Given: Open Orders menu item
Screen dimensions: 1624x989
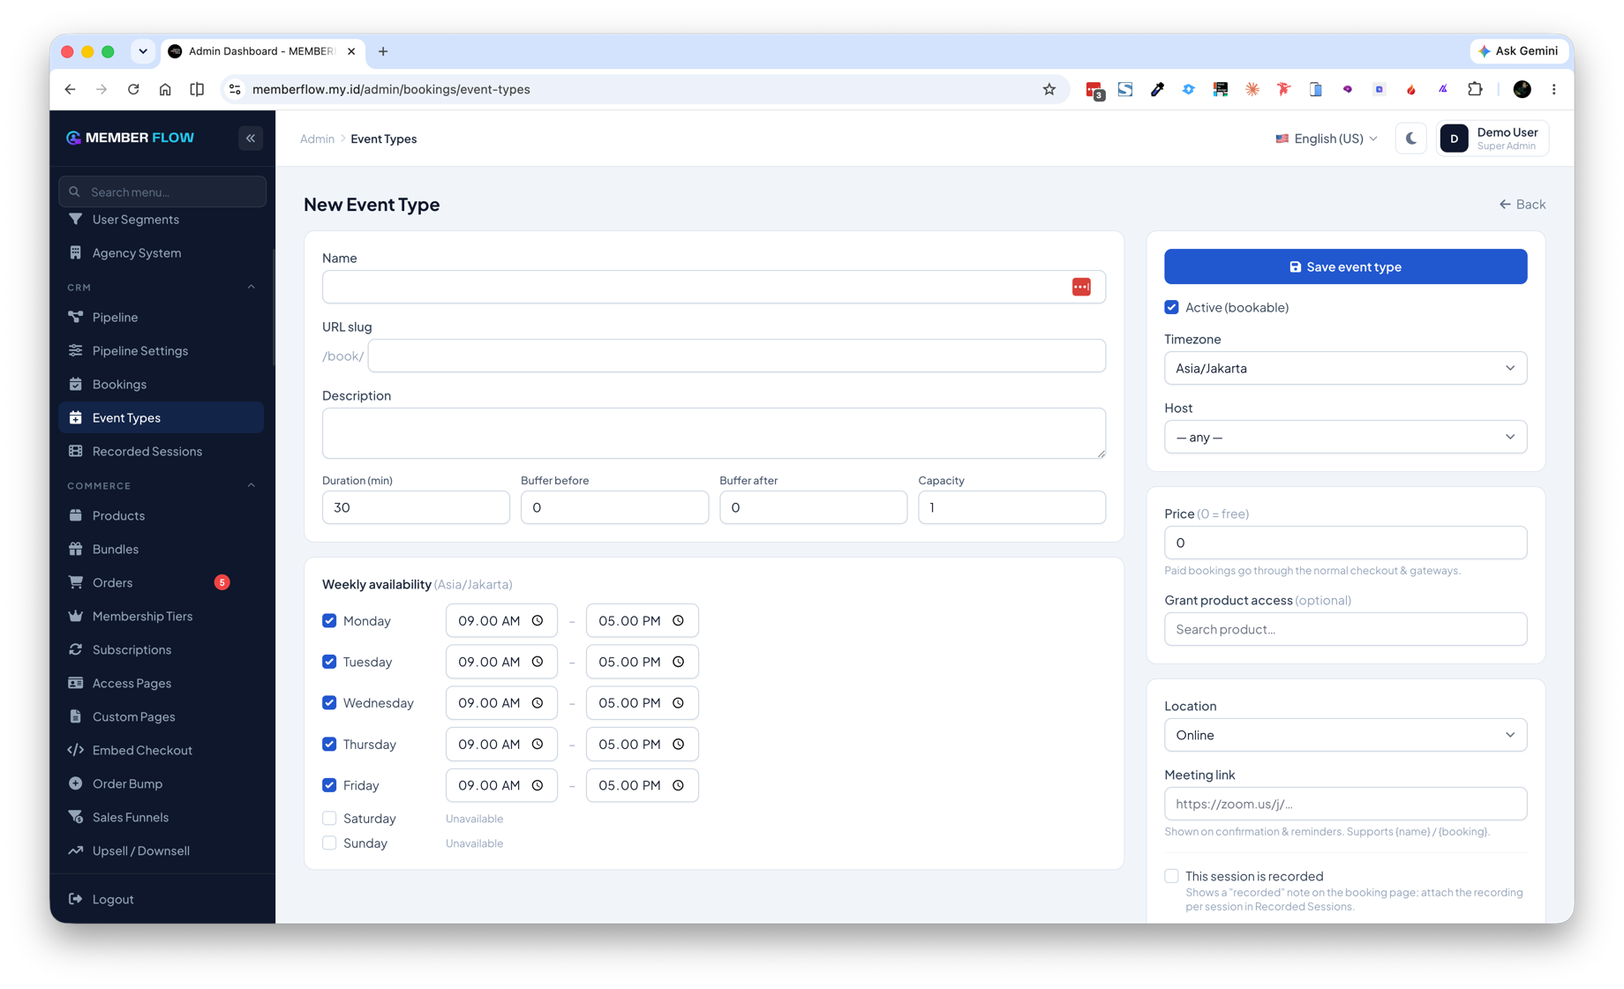Looking at the screenshot, I should [161, 582].
